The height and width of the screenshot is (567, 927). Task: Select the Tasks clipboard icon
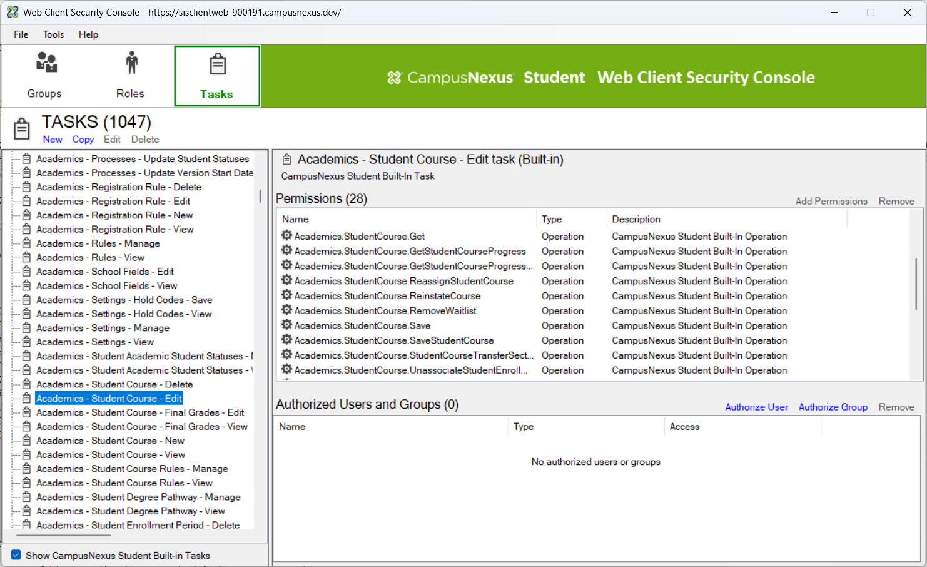coord(217,64)
